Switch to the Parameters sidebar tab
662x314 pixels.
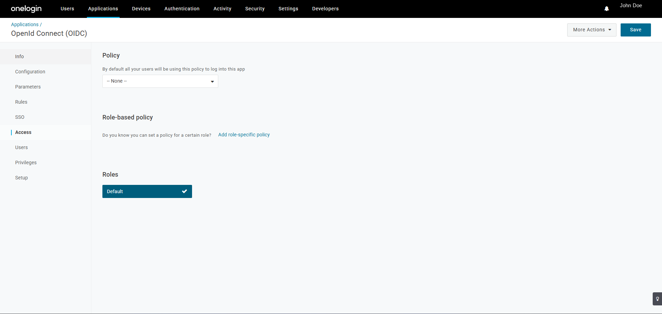tap(46, 87)
